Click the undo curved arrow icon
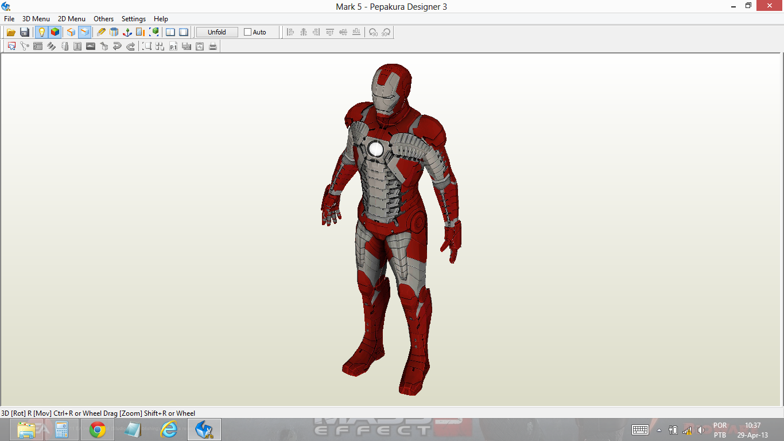The height and width of the screenshot is (441, 784). pyautogui.click(x=117, y=47)
